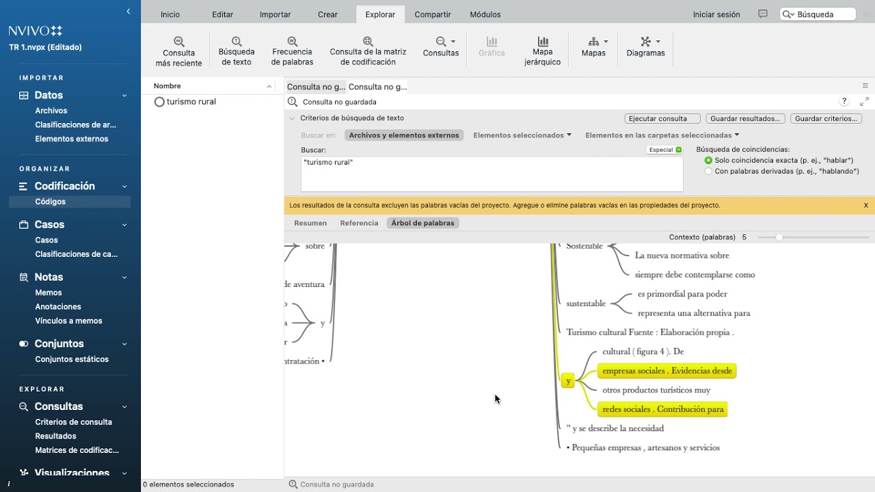Click Guardar criterios button
Screen dimensions: 875x492
[x=826, y=118]
